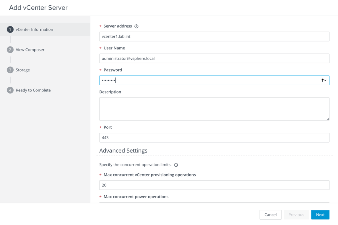Click step 2 circle for View Composer
The width and height of the screenshot is (338, 225).
[x=10, y=50]
